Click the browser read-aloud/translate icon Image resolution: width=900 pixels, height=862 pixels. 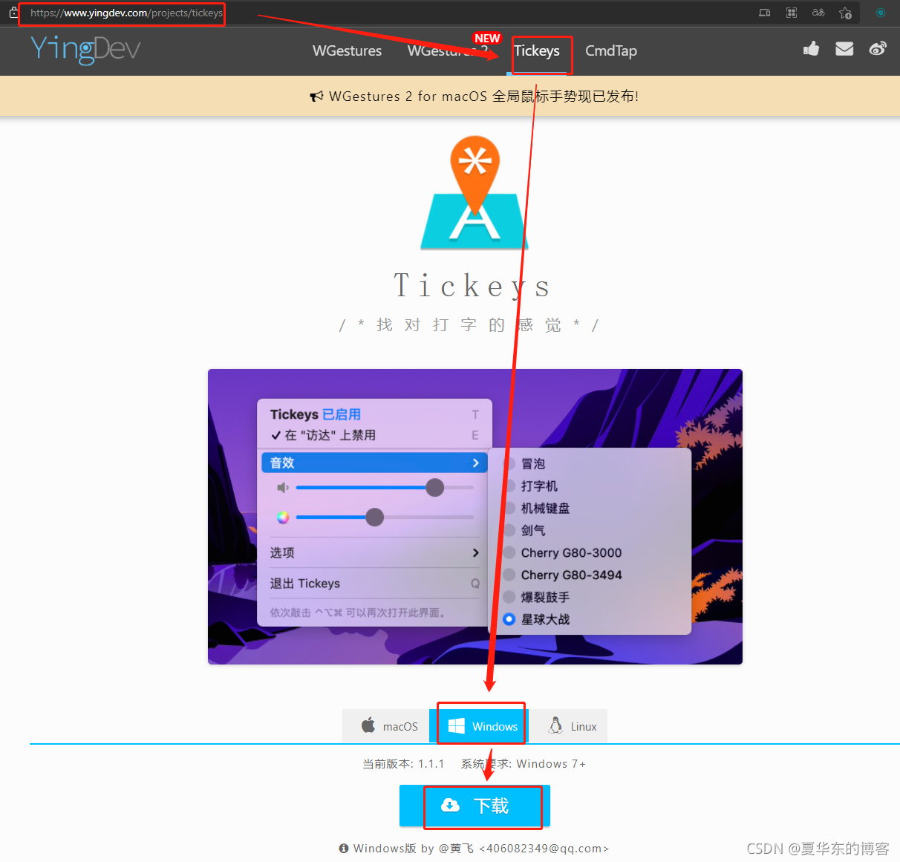click(x=818, y=13)
